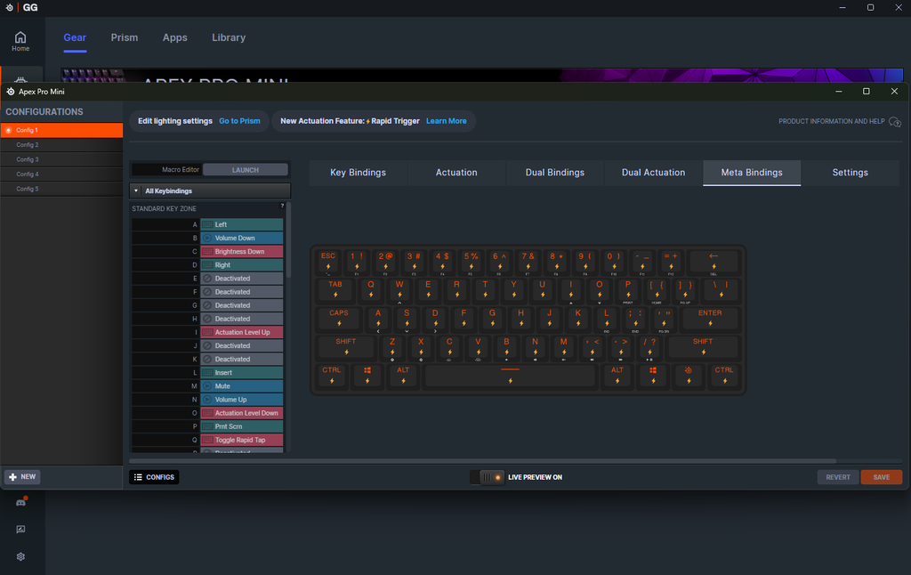The width and height of the screenshot is (911, 575).
Task: Select the CAPS key on keyboard diagram
Action: click(x=339, y=318)
